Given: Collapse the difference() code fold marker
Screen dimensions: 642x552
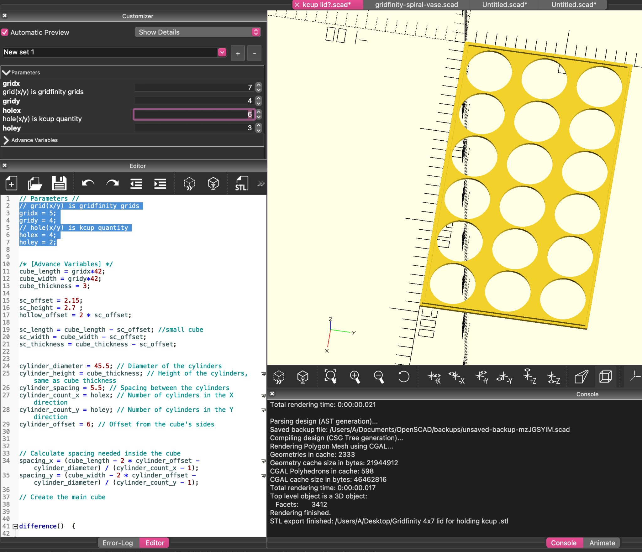Looking at the screenshot, I should point(15,526).
